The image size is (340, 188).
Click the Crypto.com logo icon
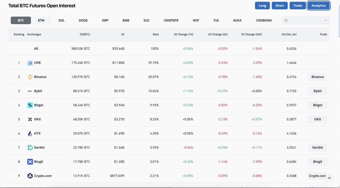tap(30, 176)
